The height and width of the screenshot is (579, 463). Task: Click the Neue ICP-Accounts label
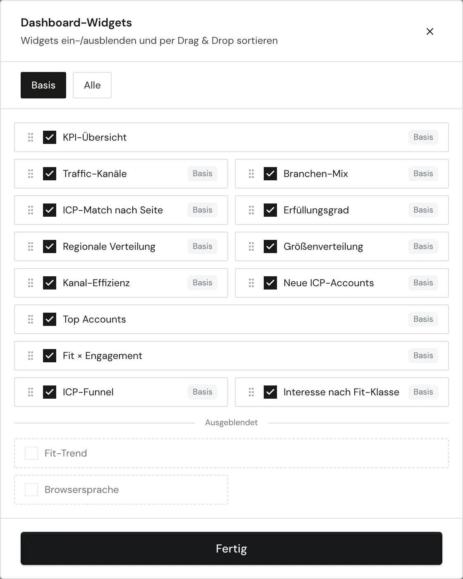coord(329,283)
